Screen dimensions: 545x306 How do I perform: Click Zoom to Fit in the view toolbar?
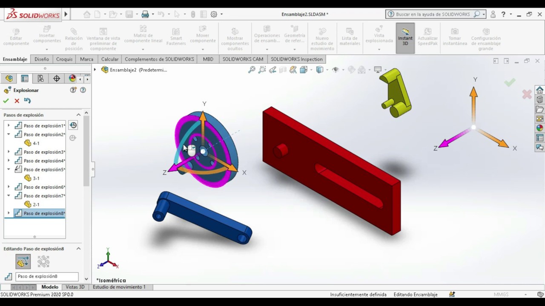coord(252,70)
